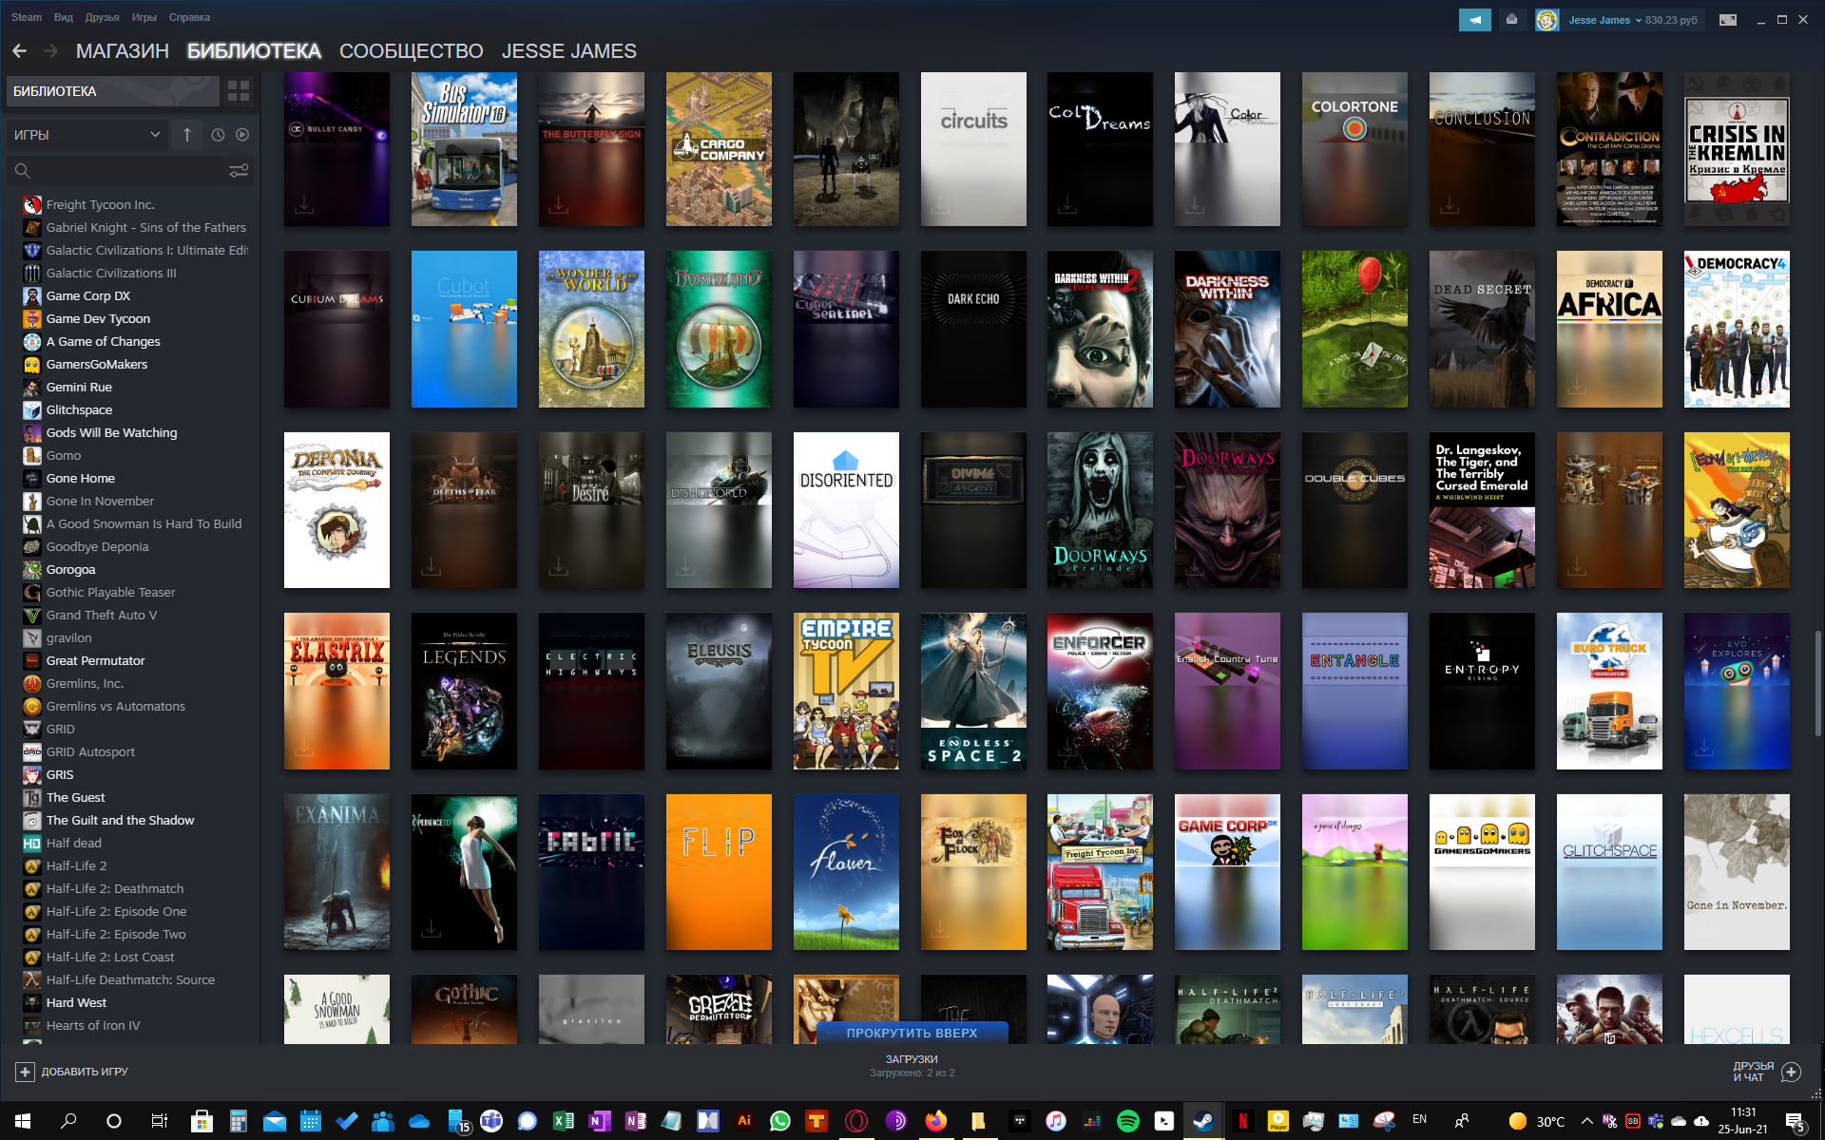Screen dimensions: 1825x1140
Task: Click the БИБЛИОТЕКА home header button
Action: [x=113, y=91]
